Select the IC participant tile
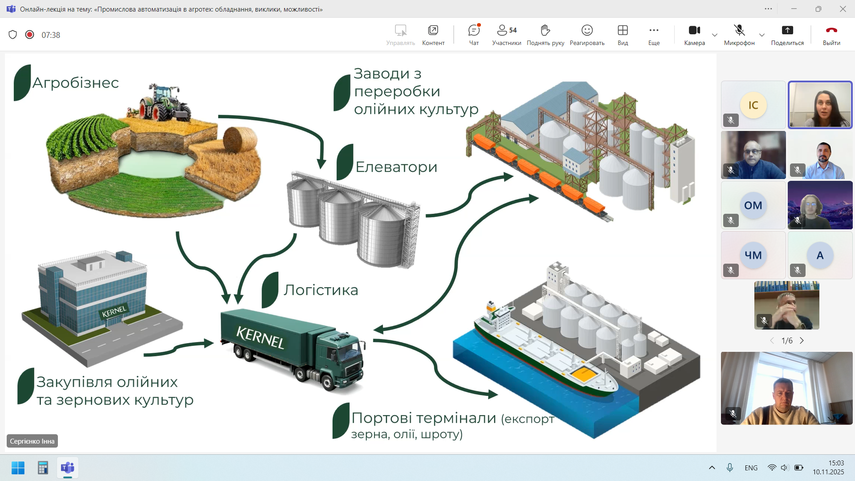 (753, 105)
